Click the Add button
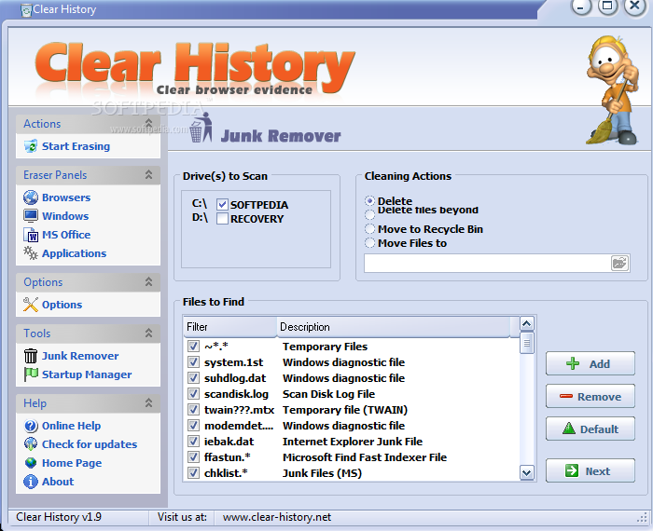Screen dimensions: 653x531 coord(590,363)
